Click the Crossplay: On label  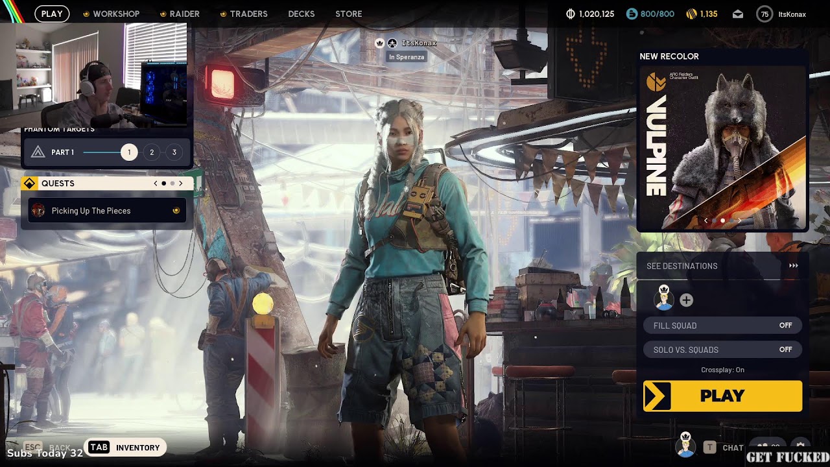[722, 370]
